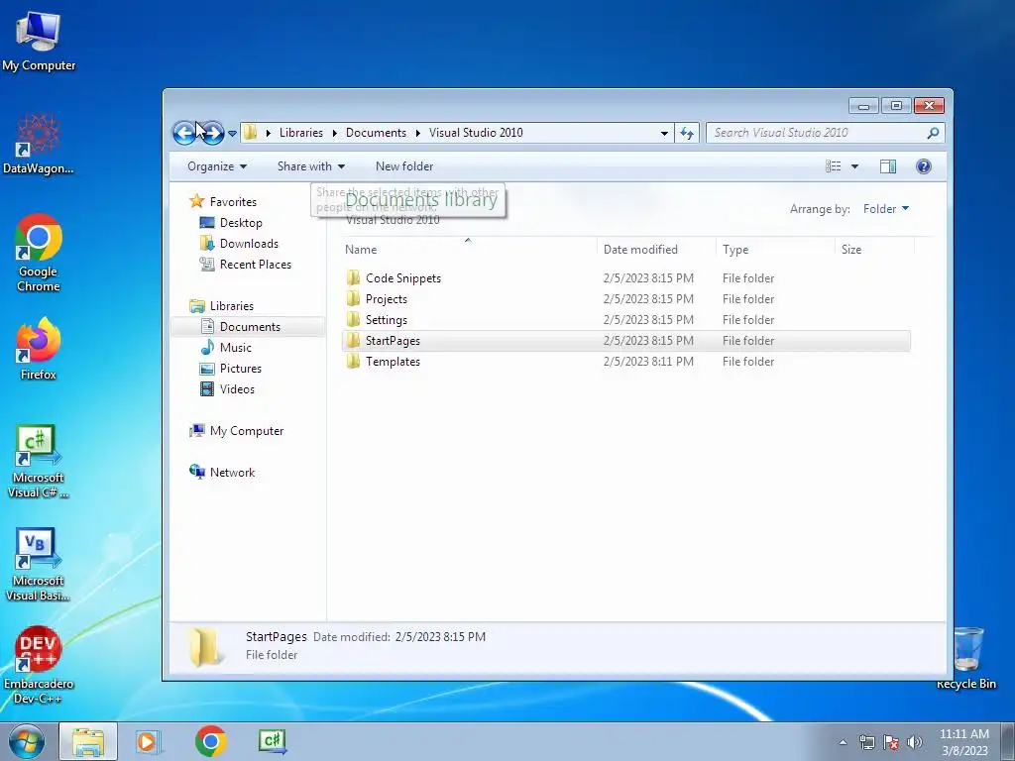
Task: Create a New folder
Action: [x=404, y=166]
